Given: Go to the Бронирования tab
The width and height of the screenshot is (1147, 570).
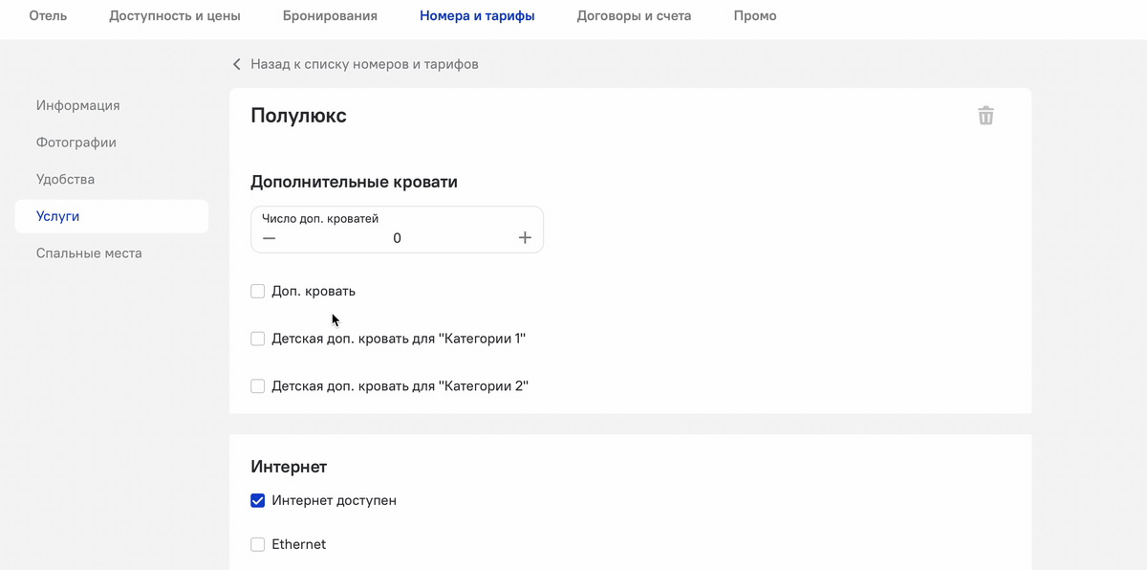Looking at the screenshot, I should coord(330,15).
